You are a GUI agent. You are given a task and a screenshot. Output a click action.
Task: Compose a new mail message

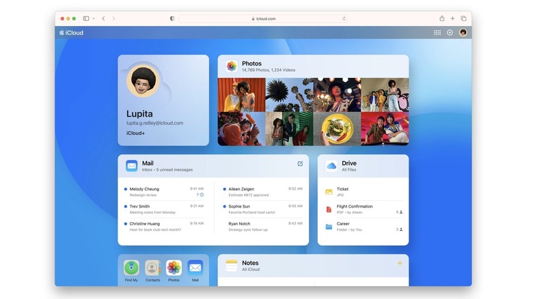(x=300, y=163)
